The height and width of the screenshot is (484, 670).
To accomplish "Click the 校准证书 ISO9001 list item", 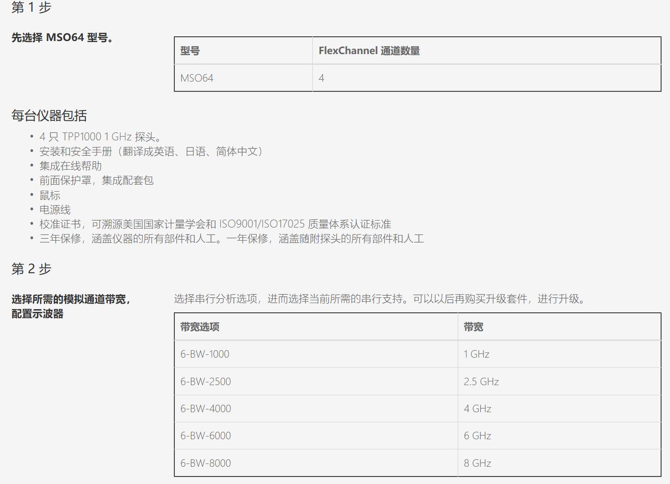I will 215,224.
